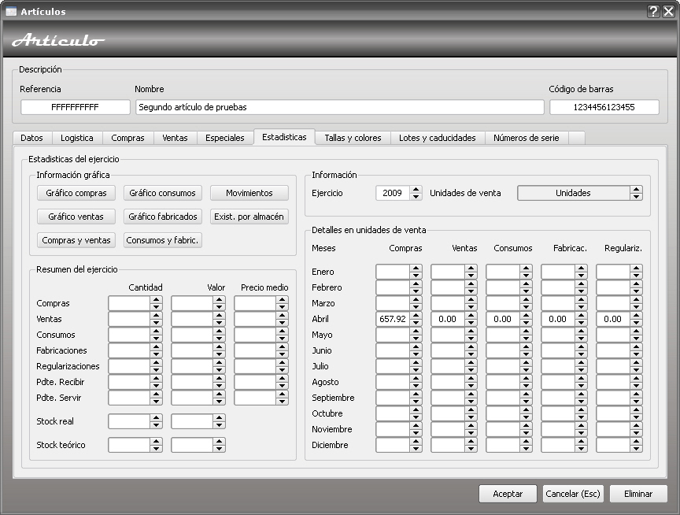Select the Lotes y caducidades tab
Image resolution: width=680 pixels, height=515 pixels.
click(x=437, y=138)
